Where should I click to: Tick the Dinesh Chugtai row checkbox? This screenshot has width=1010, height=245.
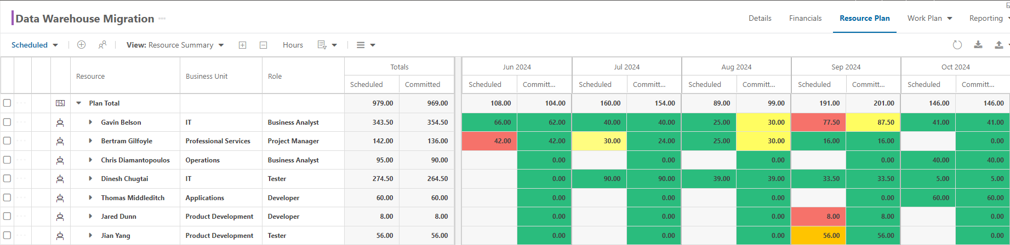pos(7,178)
